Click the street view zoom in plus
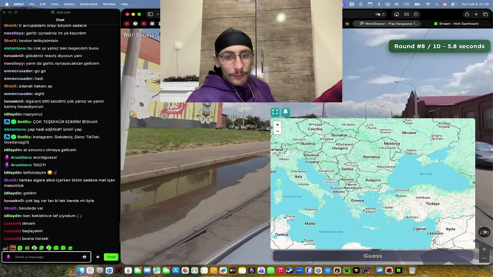493x277 pixels. pos(484,249)
